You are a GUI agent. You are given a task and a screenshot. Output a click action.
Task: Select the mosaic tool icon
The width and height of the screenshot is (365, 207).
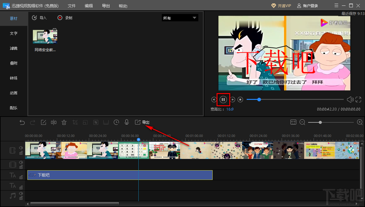pos(96,122)
